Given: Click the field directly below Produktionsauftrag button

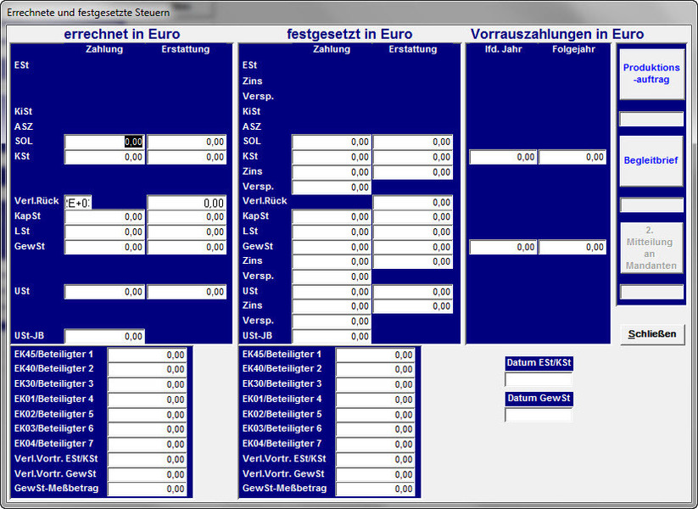Looking at the screenshot, I should pos(651,120).
